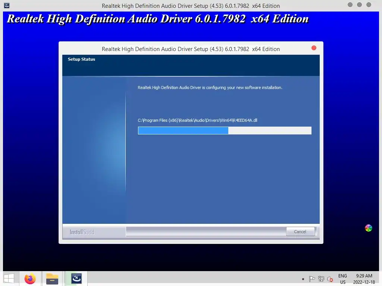Click the configuring software installation message
Screen dimensions: 382x286
click(x=210, y=88)
